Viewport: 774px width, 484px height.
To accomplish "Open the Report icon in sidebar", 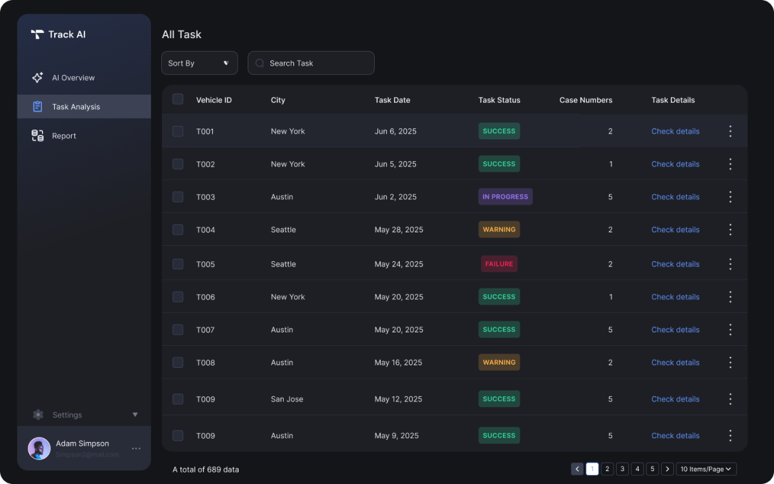I will tap(37, 136).
